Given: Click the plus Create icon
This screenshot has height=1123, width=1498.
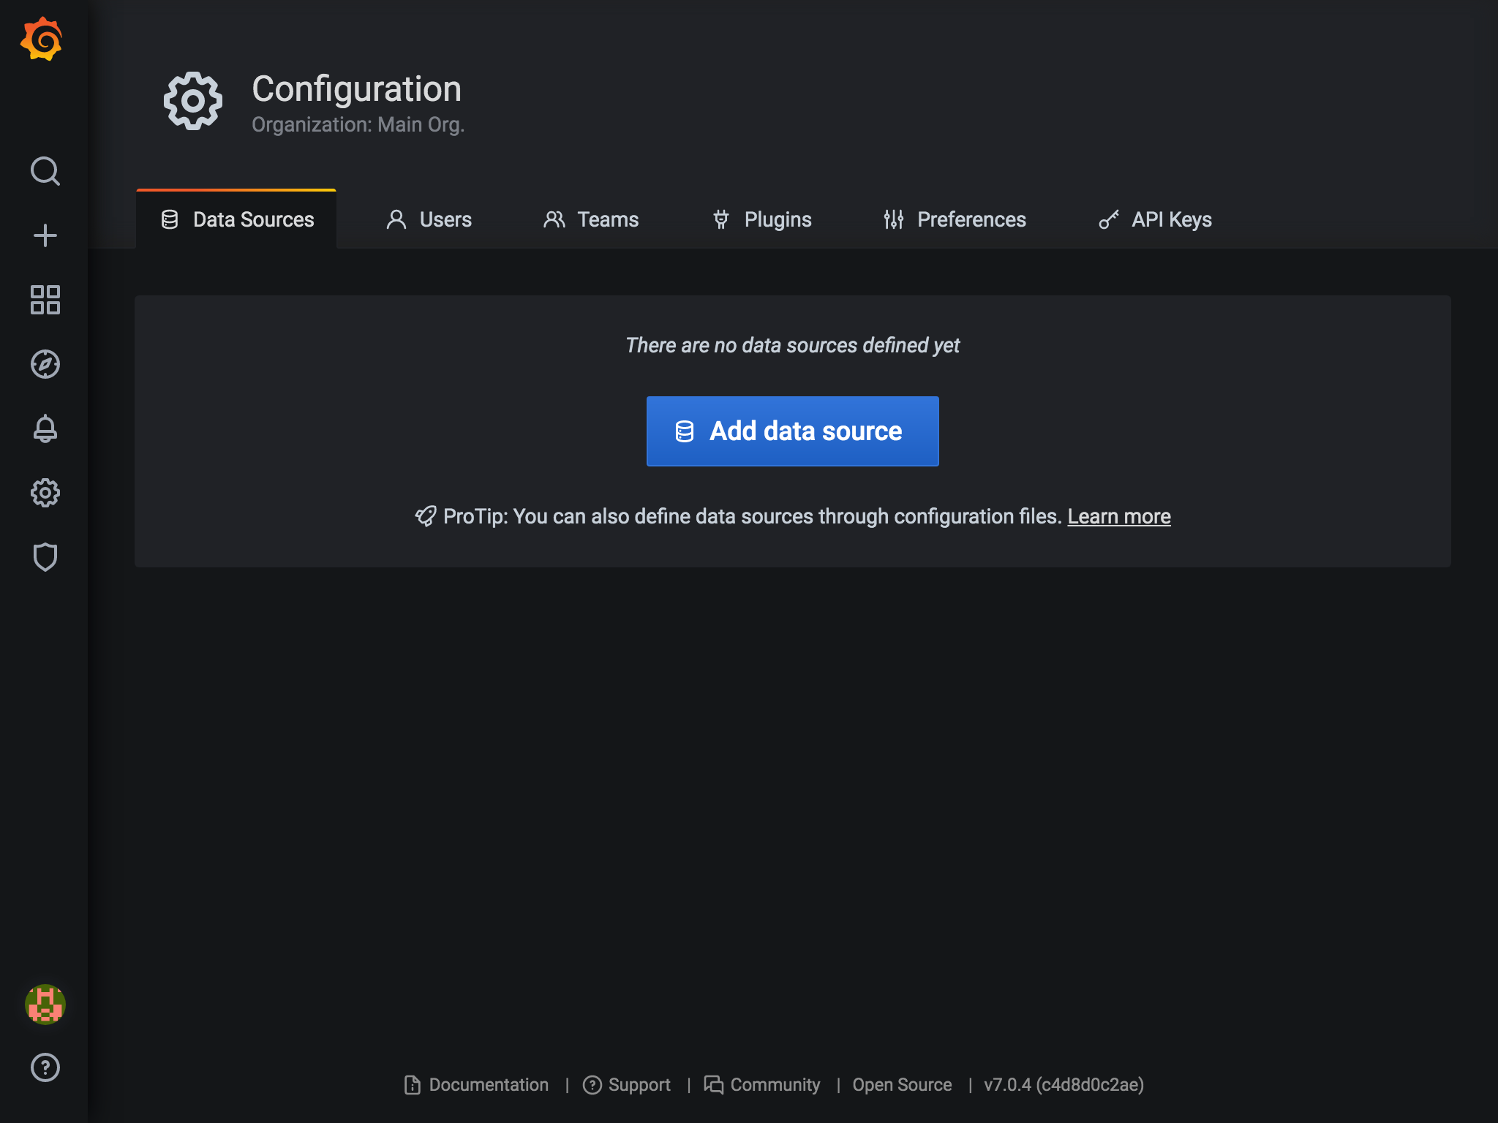Looking at the screenshot, I should tap(45, 235).
